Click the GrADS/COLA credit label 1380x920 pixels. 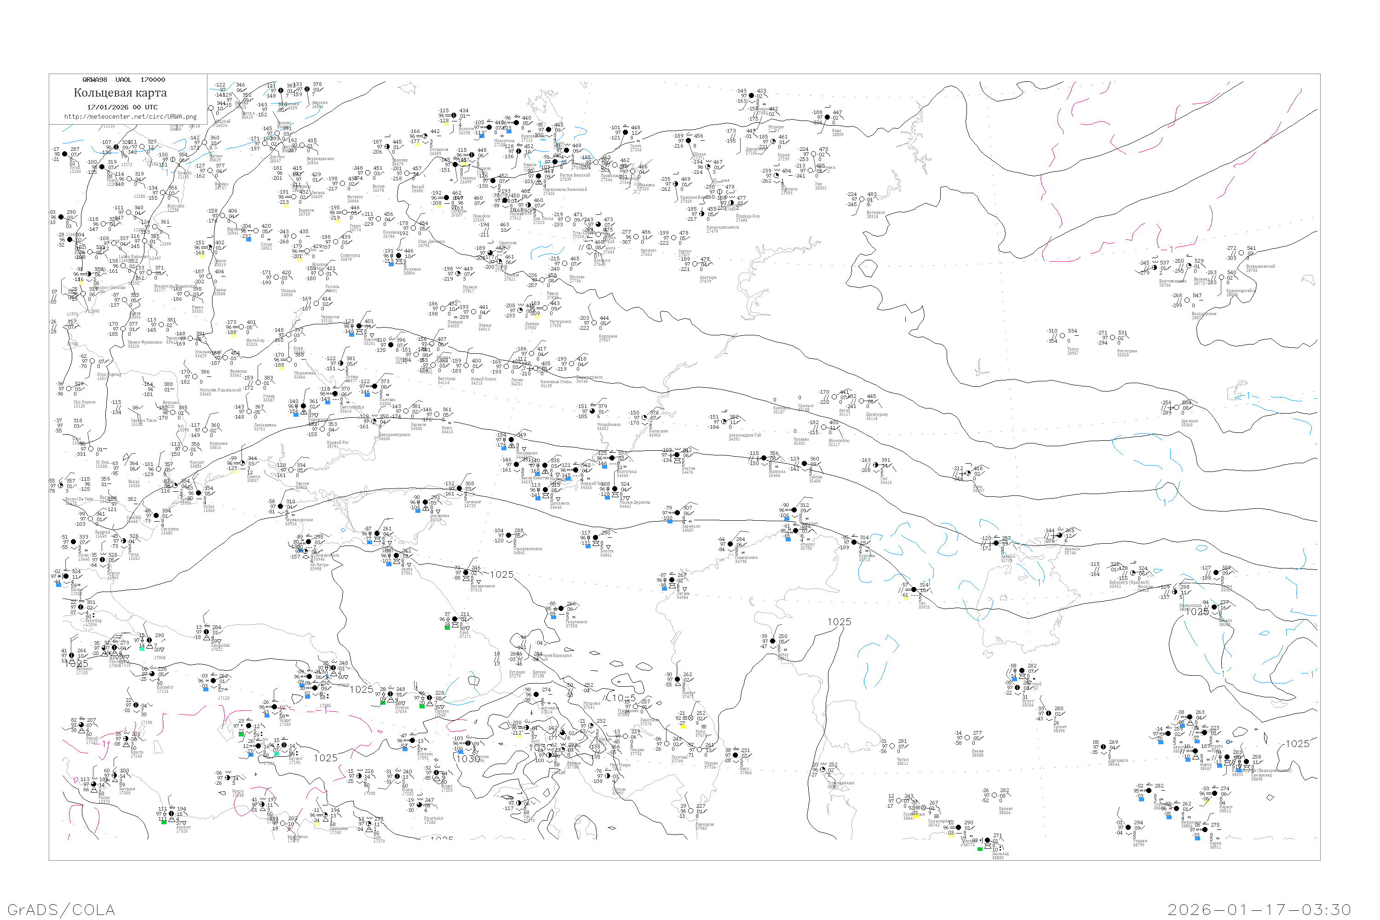(x=61, y=910)
